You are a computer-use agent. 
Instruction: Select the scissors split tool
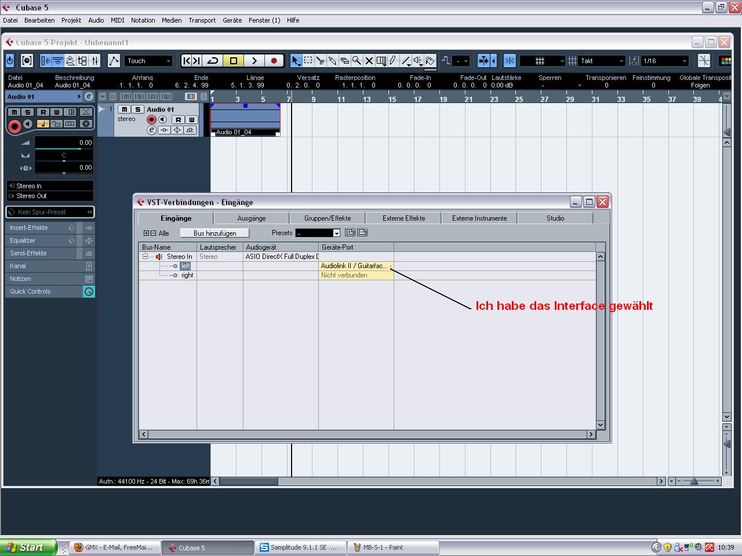click(x=320, y=60)
